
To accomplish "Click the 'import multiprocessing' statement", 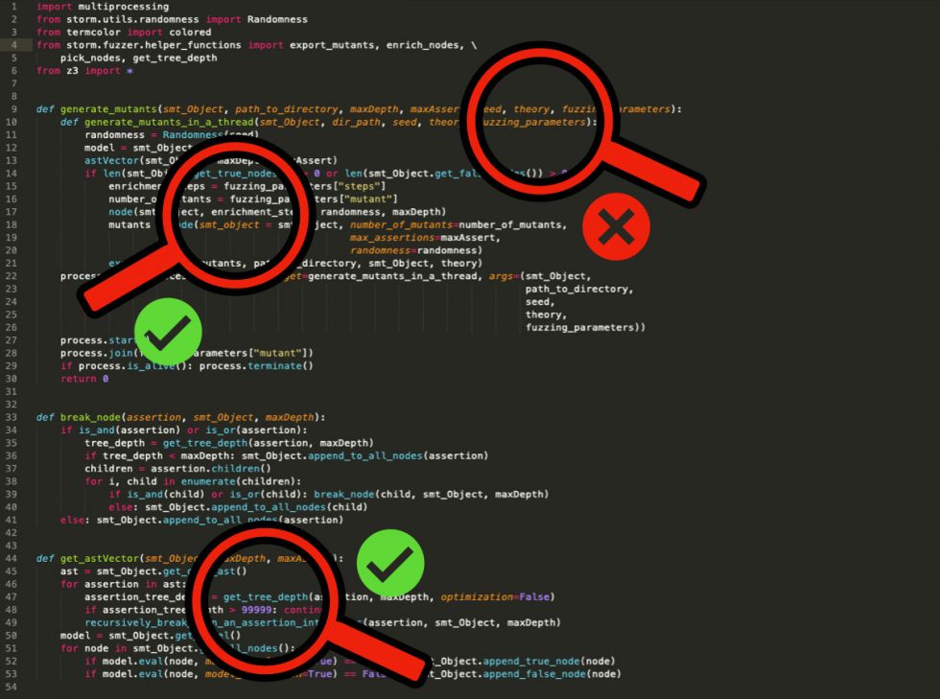I will click(x=89, y=7).
